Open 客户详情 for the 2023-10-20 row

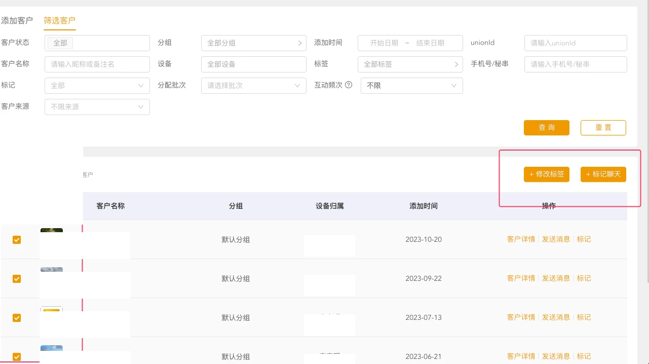[521, 239]
